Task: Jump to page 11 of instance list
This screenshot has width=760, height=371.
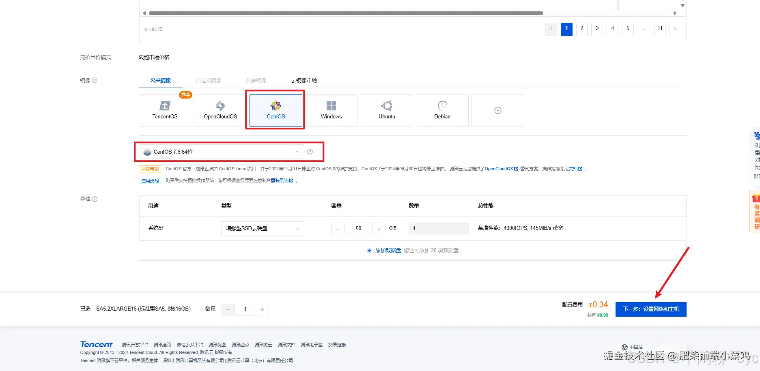Action: [x=660, y=29]
